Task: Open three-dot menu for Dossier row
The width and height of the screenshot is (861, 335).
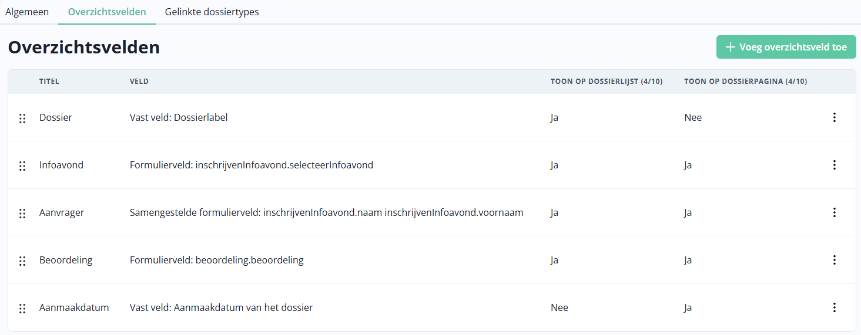Action: tap(834, 117)
